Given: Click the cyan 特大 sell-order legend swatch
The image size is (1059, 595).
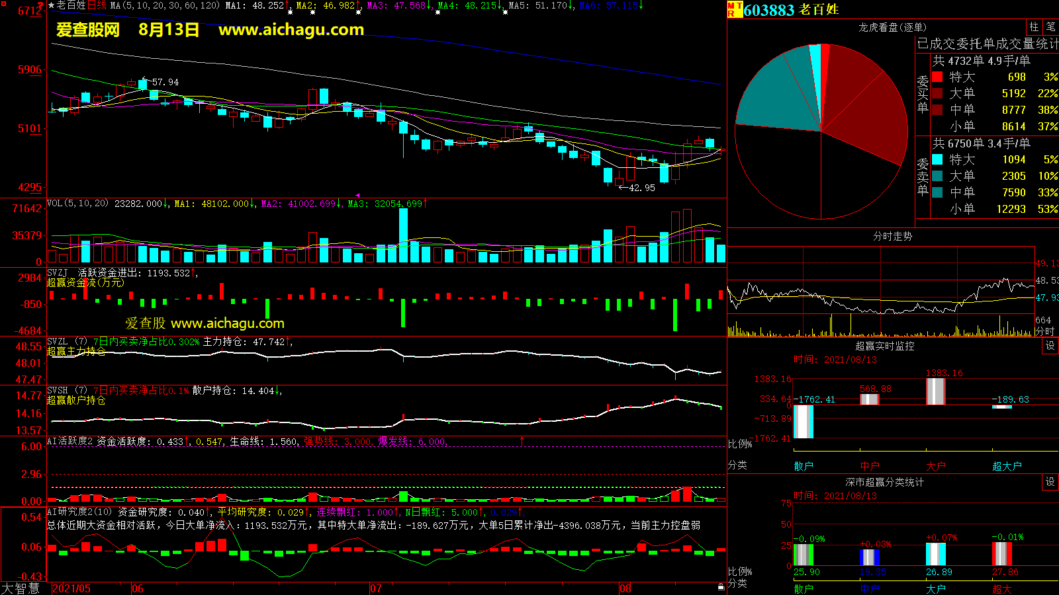Looking at the screenshot, I should (937, 159).
